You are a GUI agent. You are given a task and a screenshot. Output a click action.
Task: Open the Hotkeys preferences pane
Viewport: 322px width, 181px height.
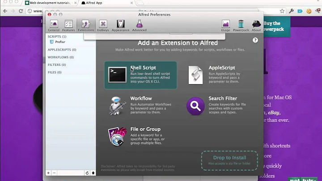coord(103,26)
